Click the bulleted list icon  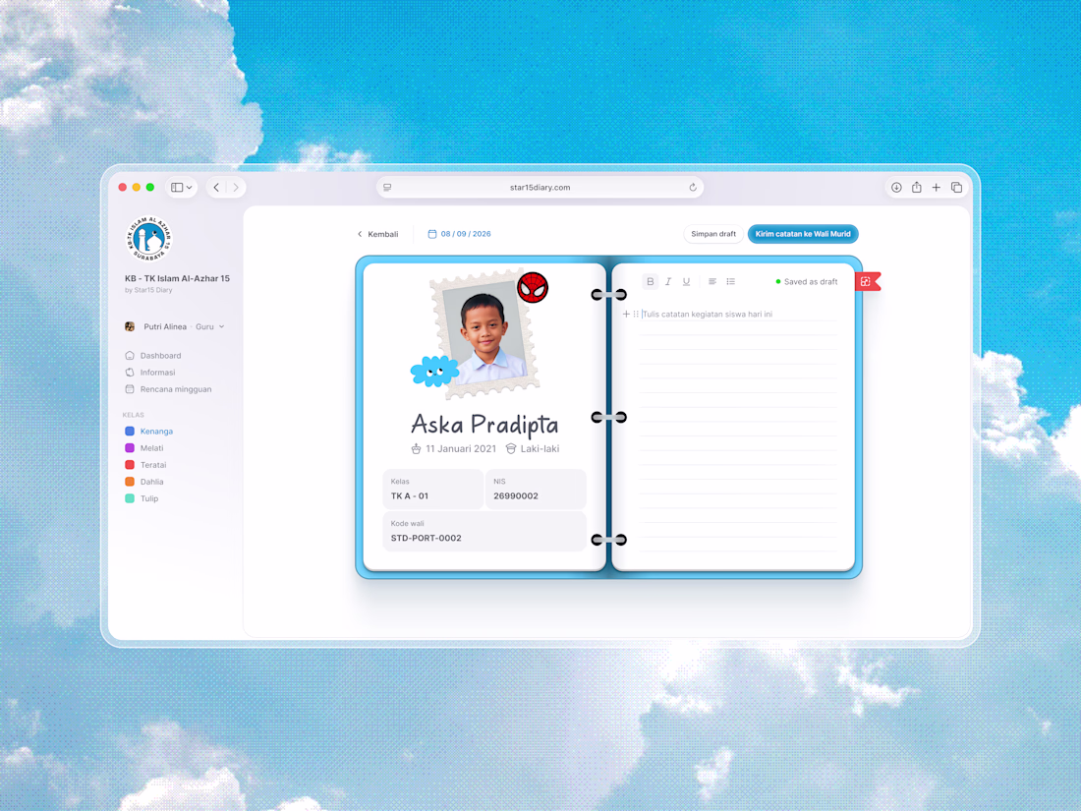(x=731, y=281)
